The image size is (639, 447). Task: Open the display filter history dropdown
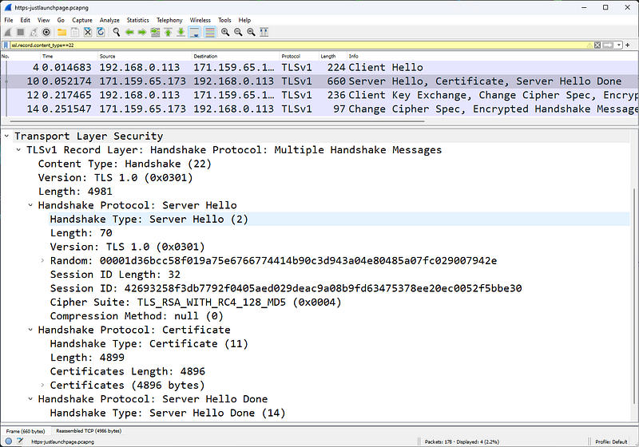618,45
